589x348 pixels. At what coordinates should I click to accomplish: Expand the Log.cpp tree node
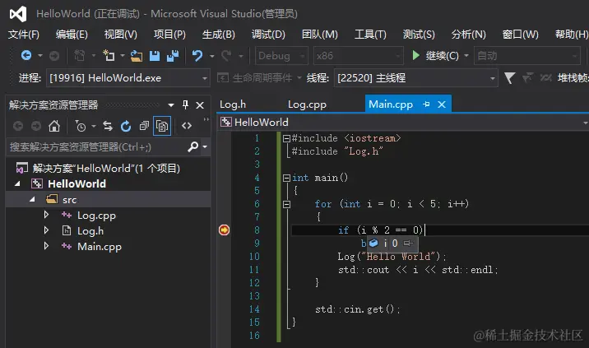[x=46, y=215]
